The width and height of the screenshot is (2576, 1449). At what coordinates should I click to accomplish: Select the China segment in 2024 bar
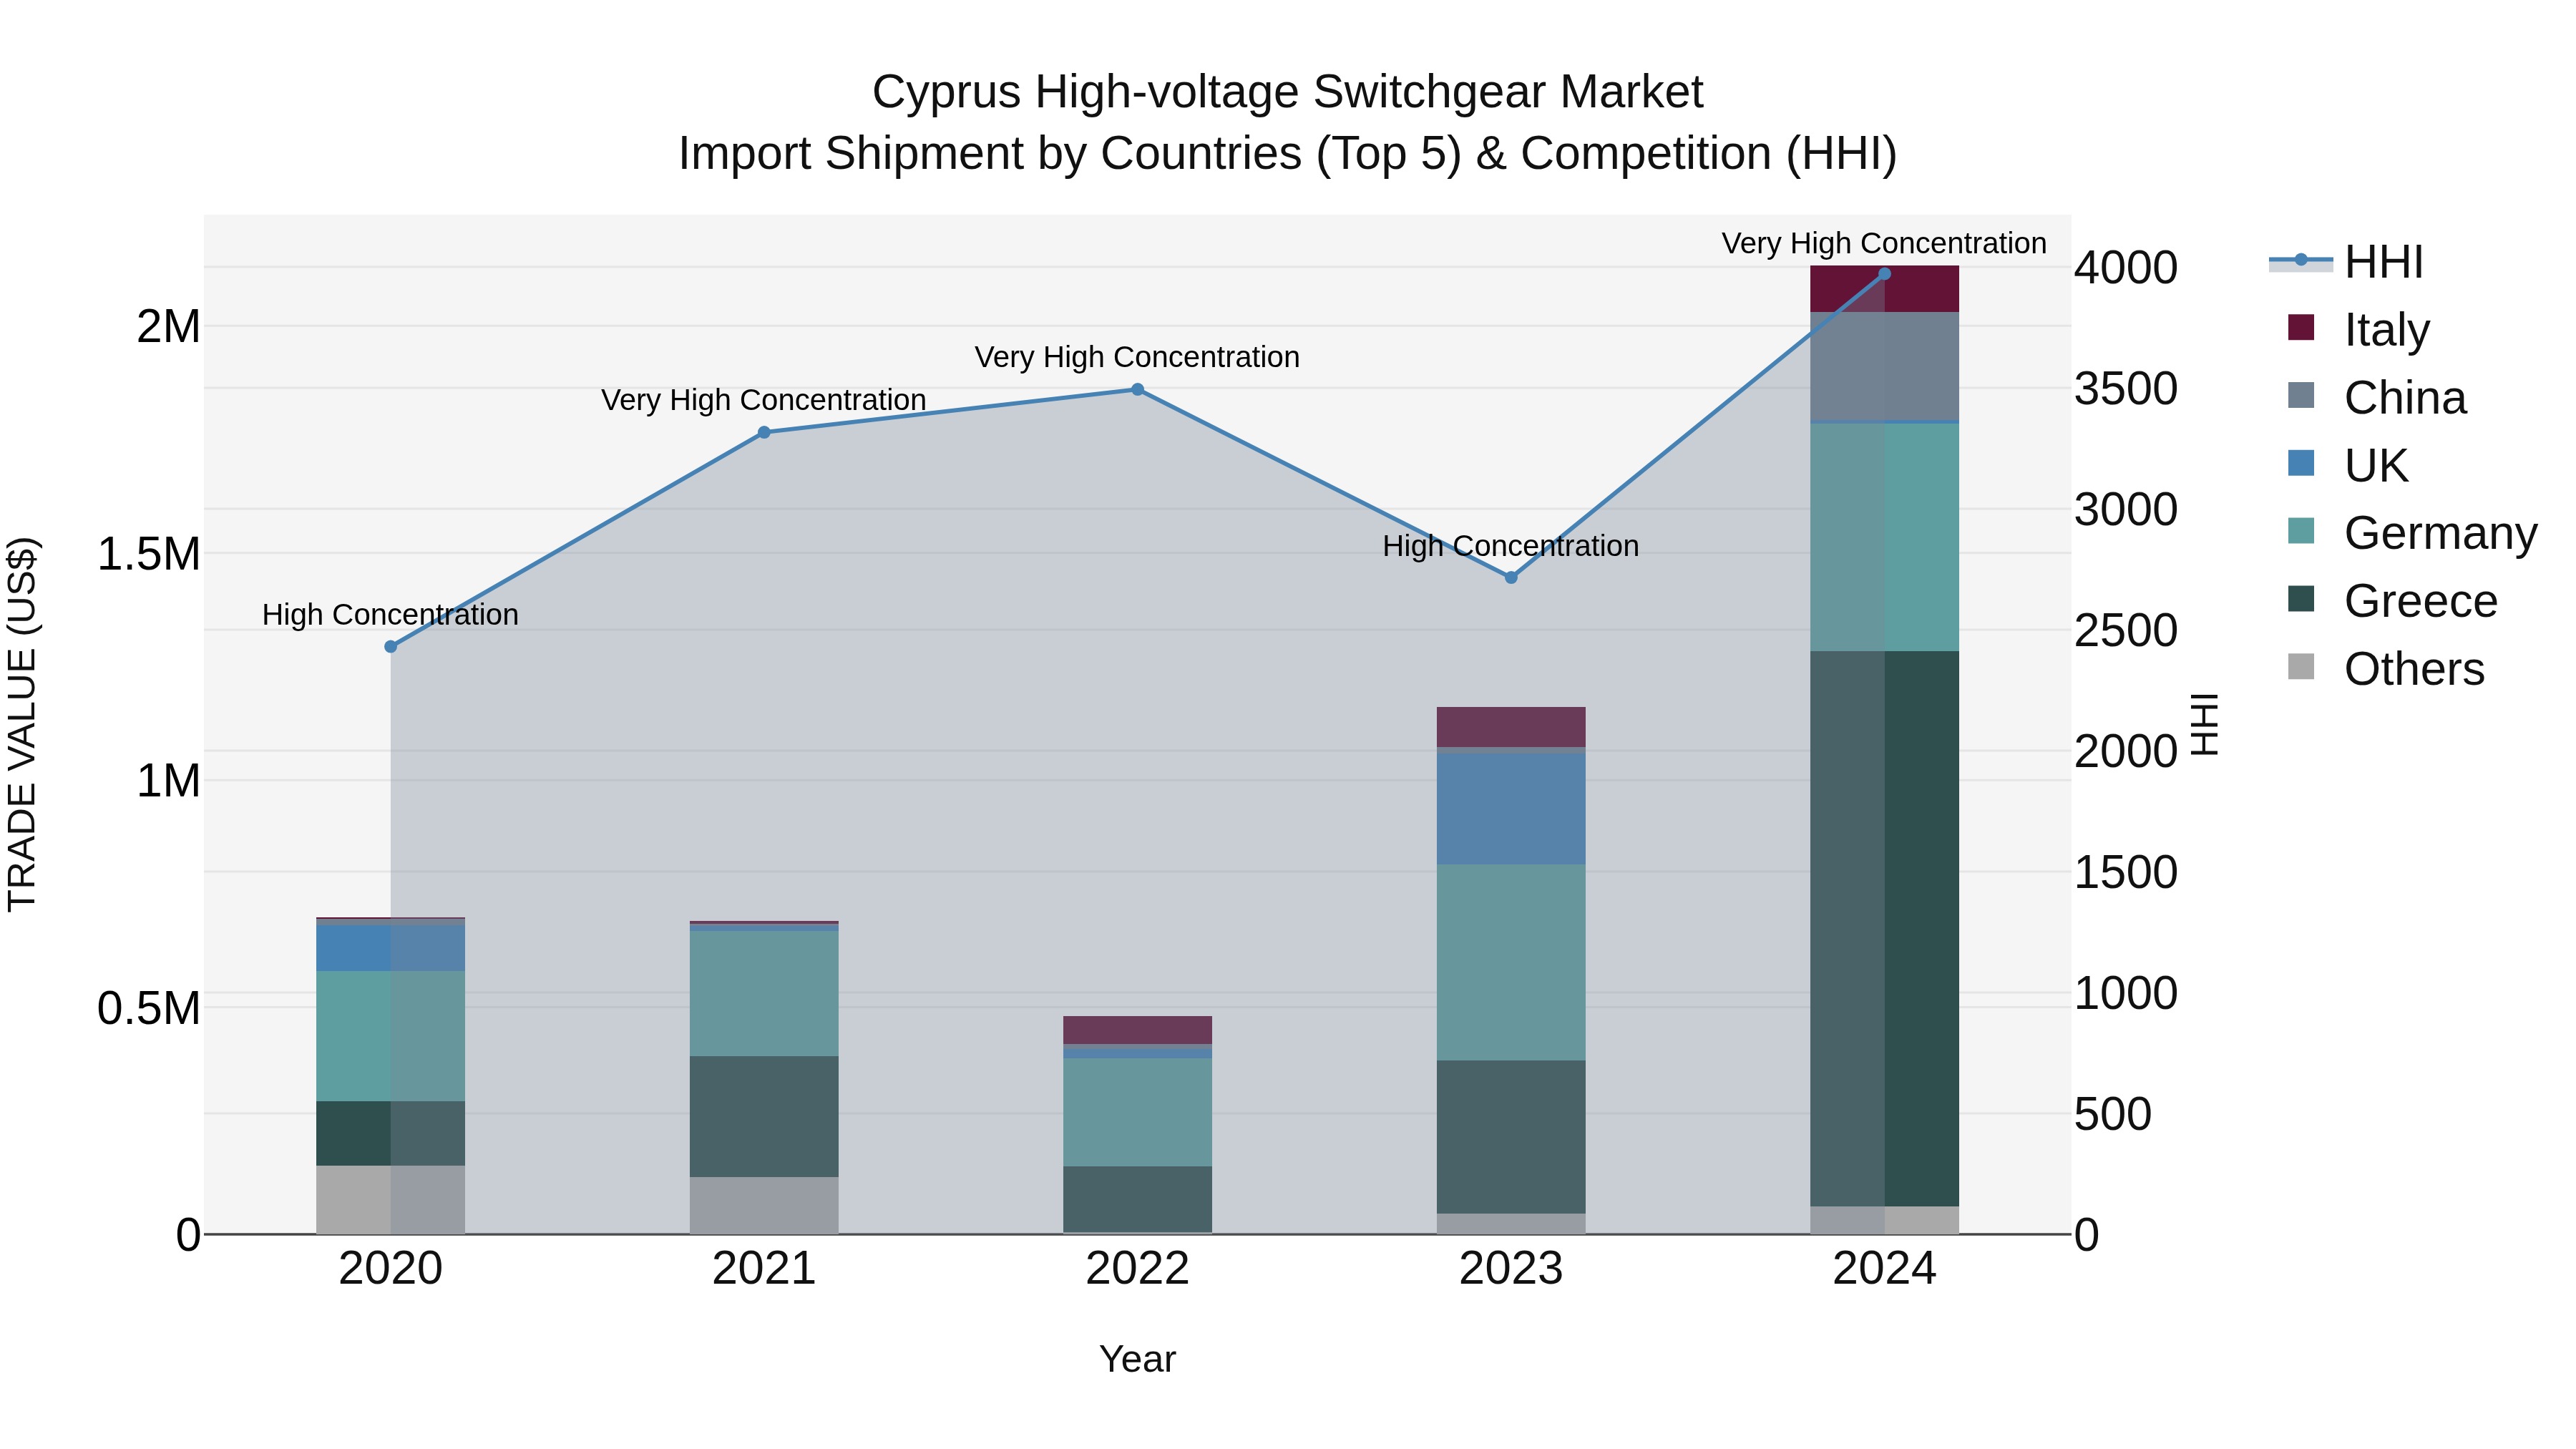tap(1884, 366)
